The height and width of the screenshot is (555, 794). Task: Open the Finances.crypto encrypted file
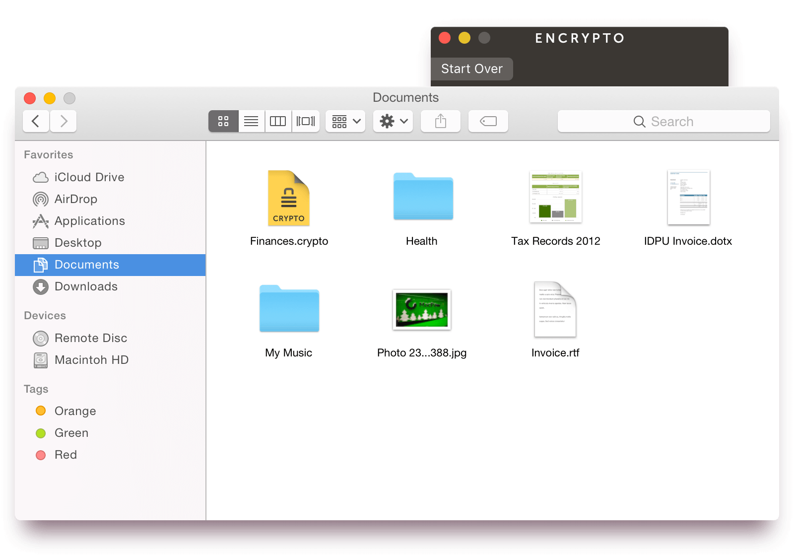(289, 198)
